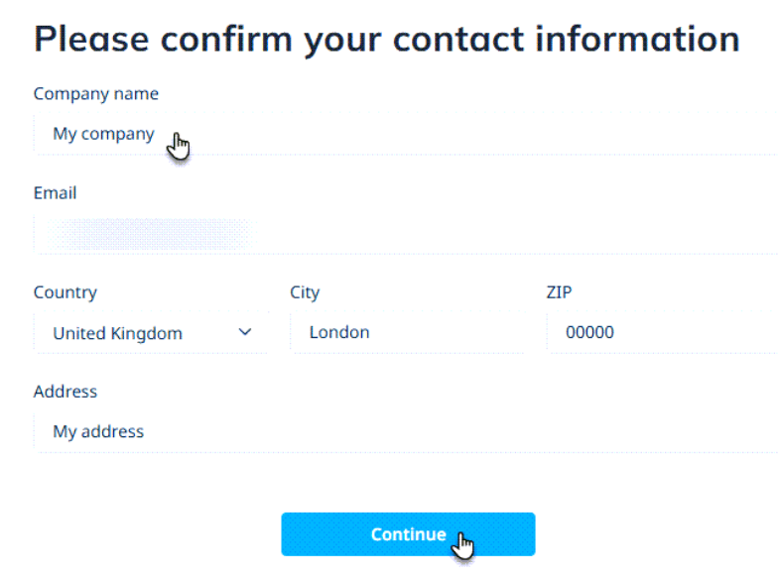This screenshot has width=778, height=578.
Task: Open the United Kingdom country selector
Action: point(151,333)
